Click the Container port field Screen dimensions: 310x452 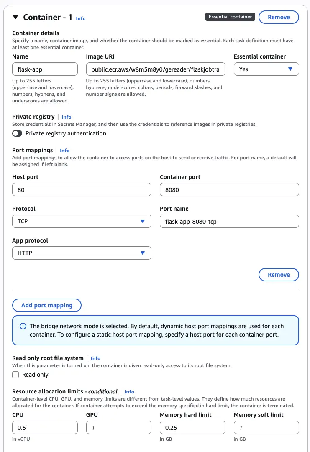coord(229,189)
